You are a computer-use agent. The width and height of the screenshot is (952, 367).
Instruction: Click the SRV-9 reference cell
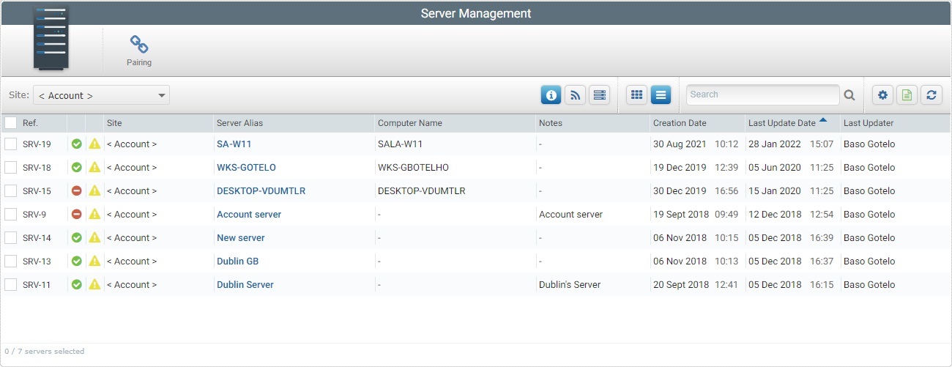click(34, 215)
